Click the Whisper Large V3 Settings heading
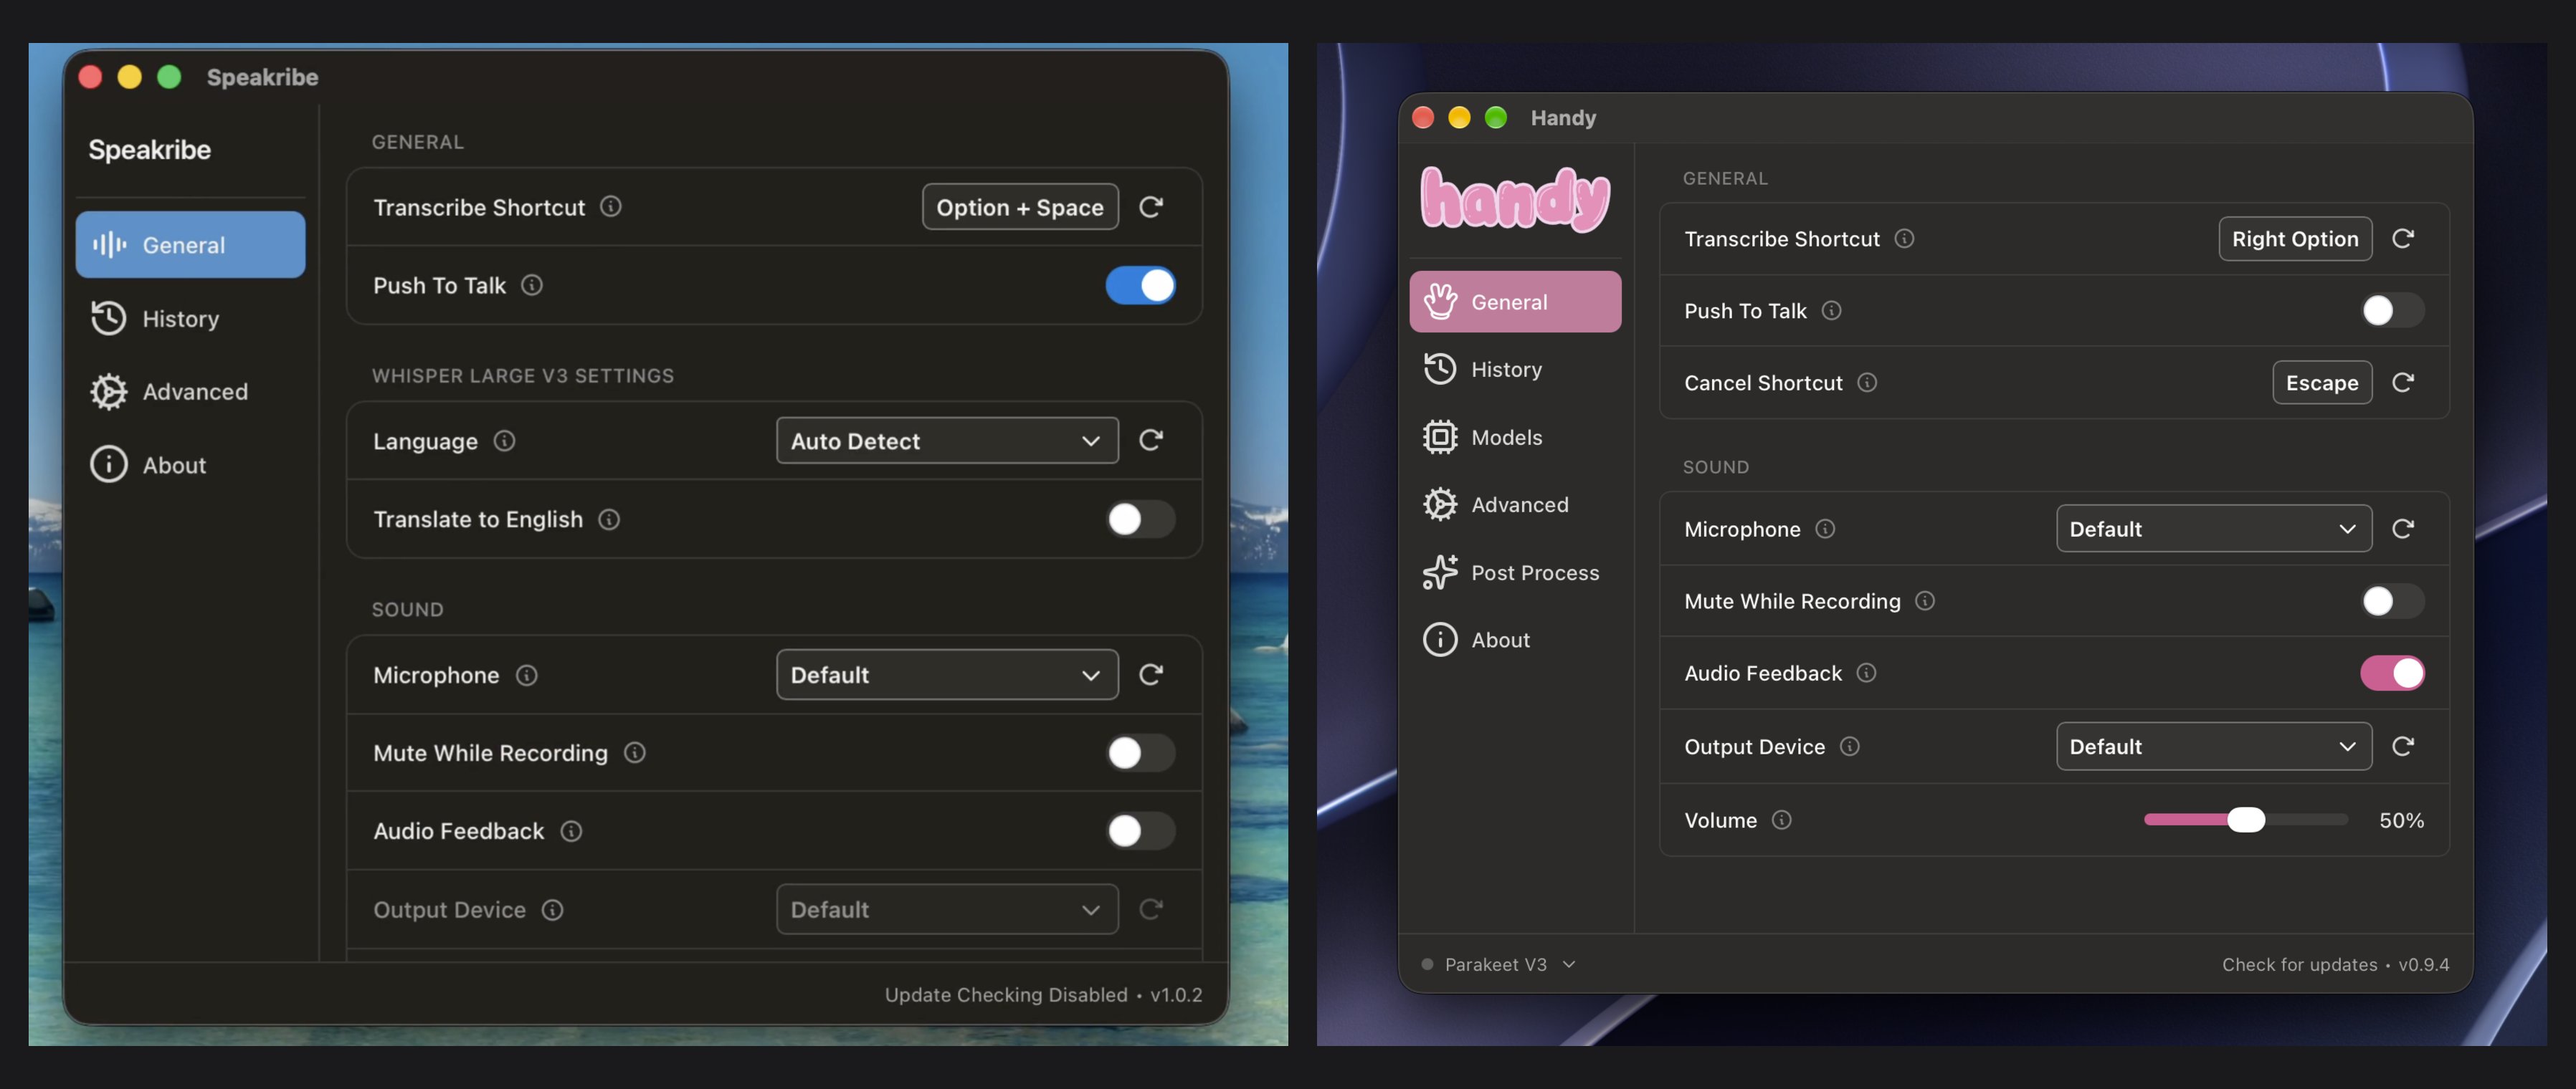This screenshot has height=1089, width=2576. point(523,375)
